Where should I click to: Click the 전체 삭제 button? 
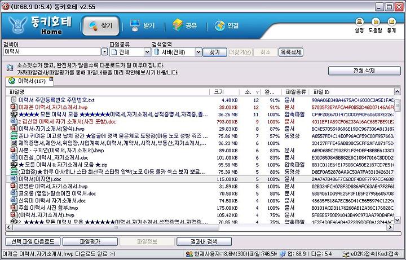click(364, 70)
